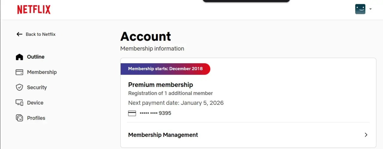Click the Back to Netflix link
The width and height of the screenshot is (383, 149).
(36, 34)
